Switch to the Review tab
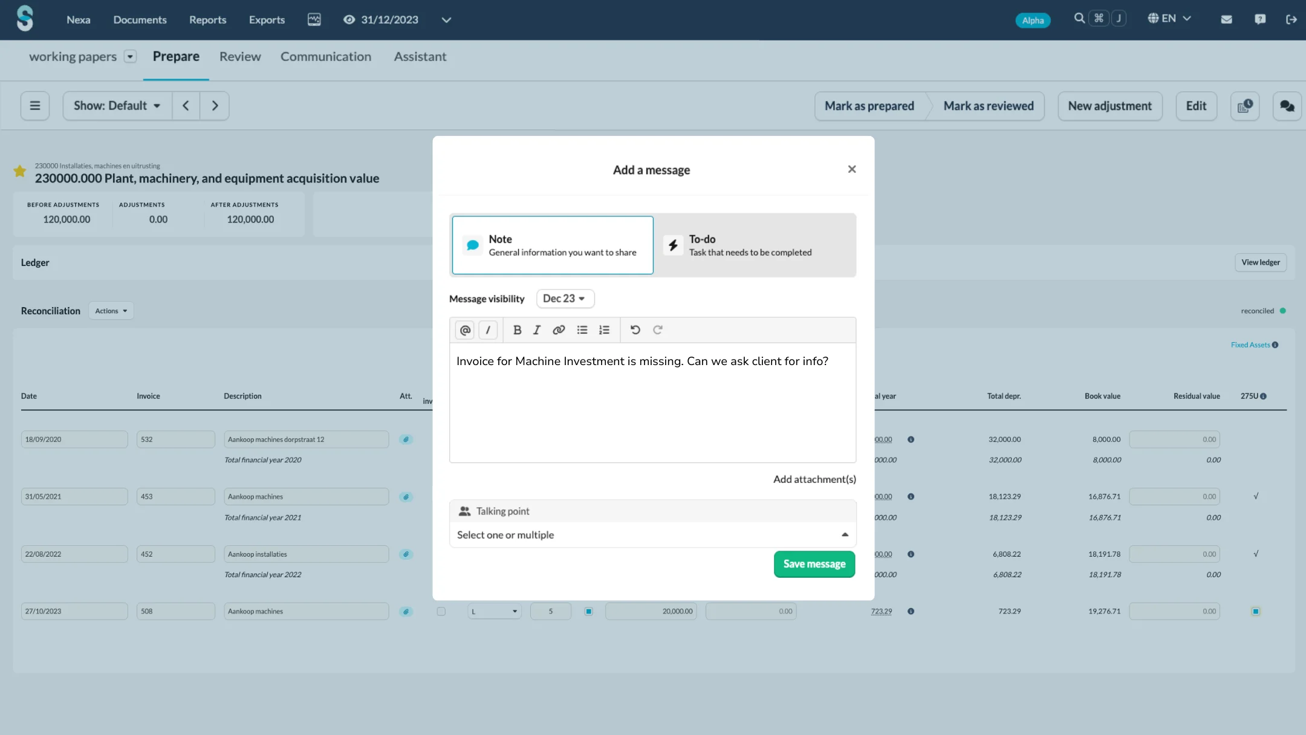 pyautogui.click(x=240, y=57)
